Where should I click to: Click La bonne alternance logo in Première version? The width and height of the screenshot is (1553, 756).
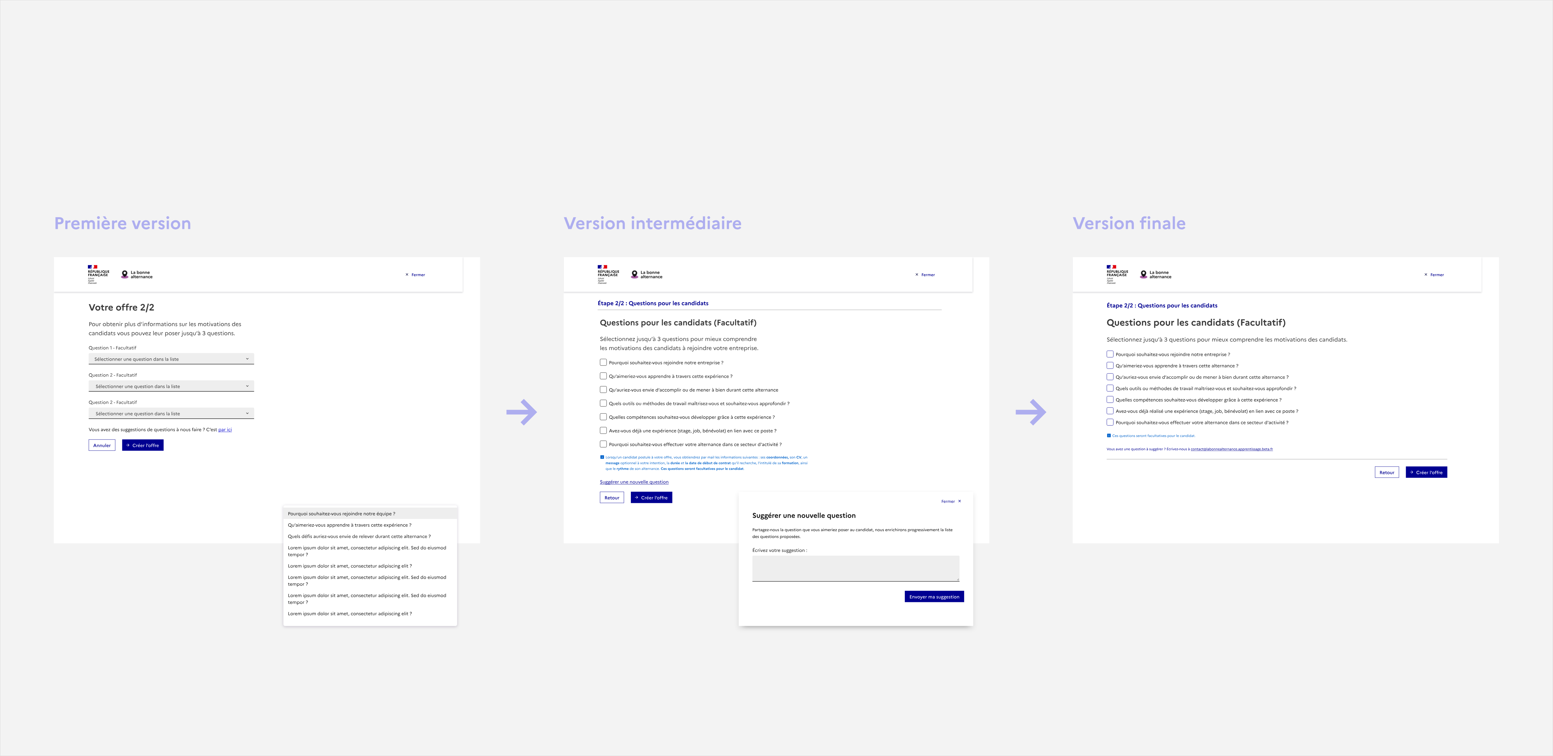point(137,274)
